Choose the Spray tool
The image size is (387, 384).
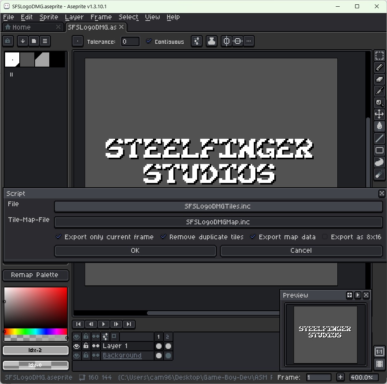pyautogui.click(x=379, y=174)
